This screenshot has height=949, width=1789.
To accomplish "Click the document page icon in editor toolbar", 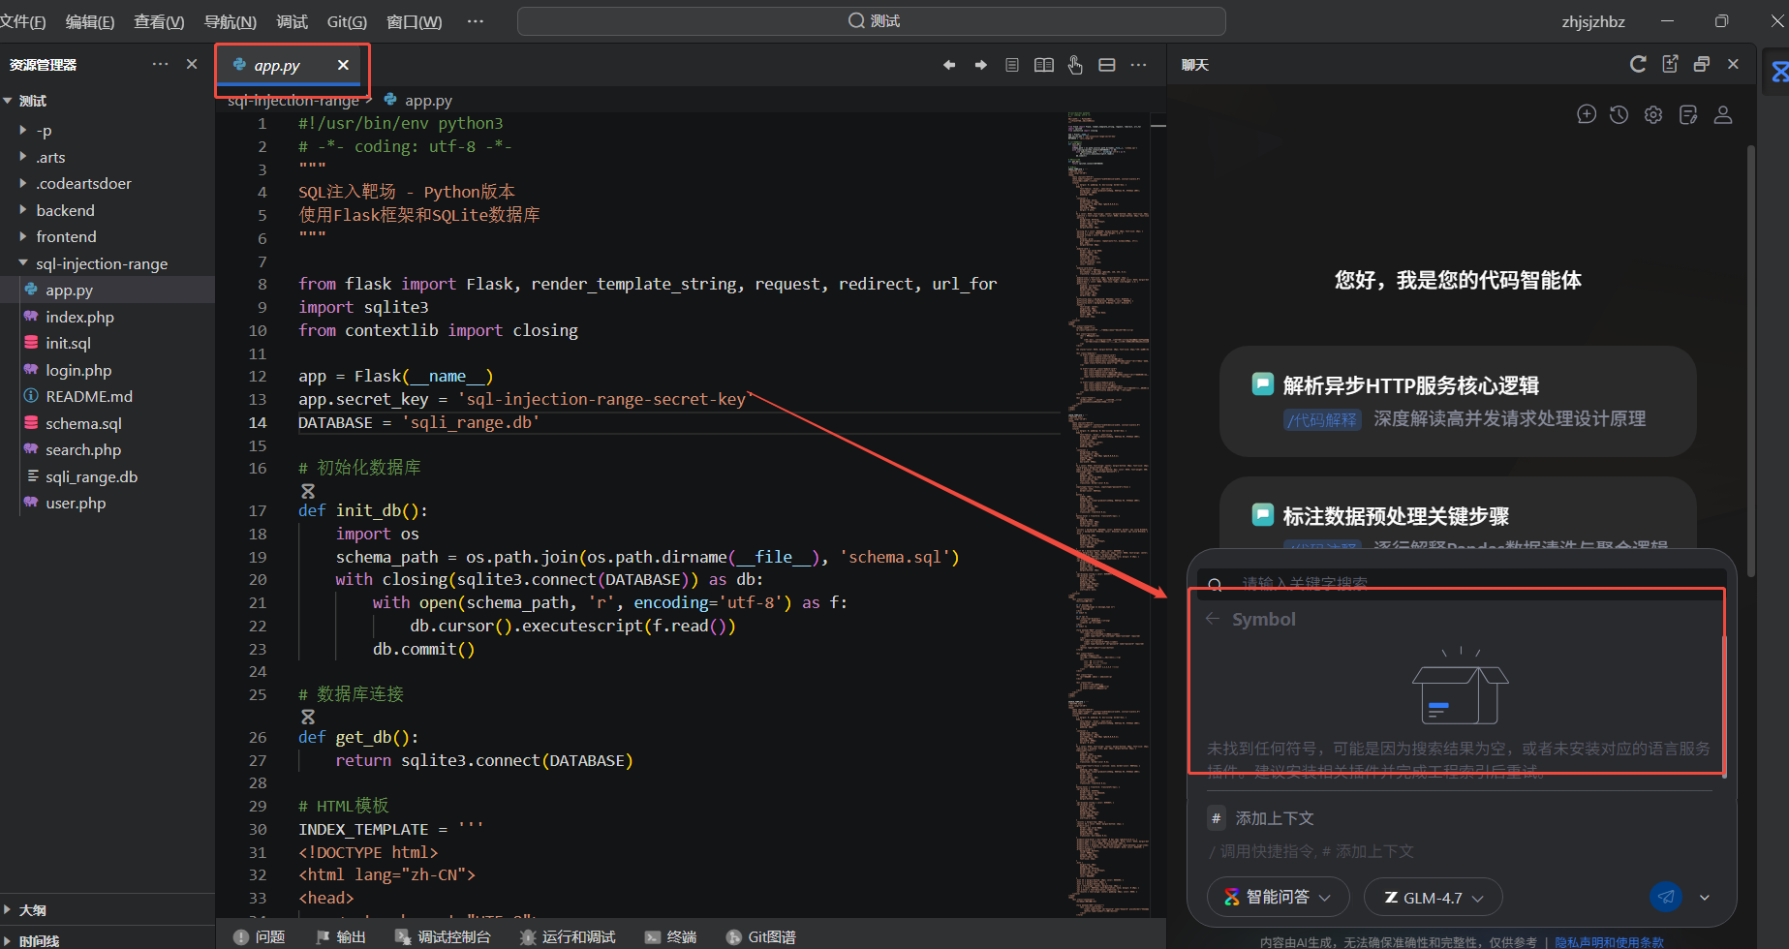I will (1012, 65).
